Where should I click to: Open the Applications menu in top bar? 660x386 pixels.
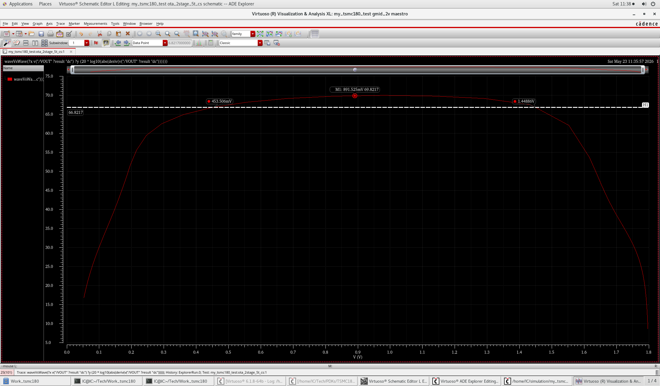(21, 4)
